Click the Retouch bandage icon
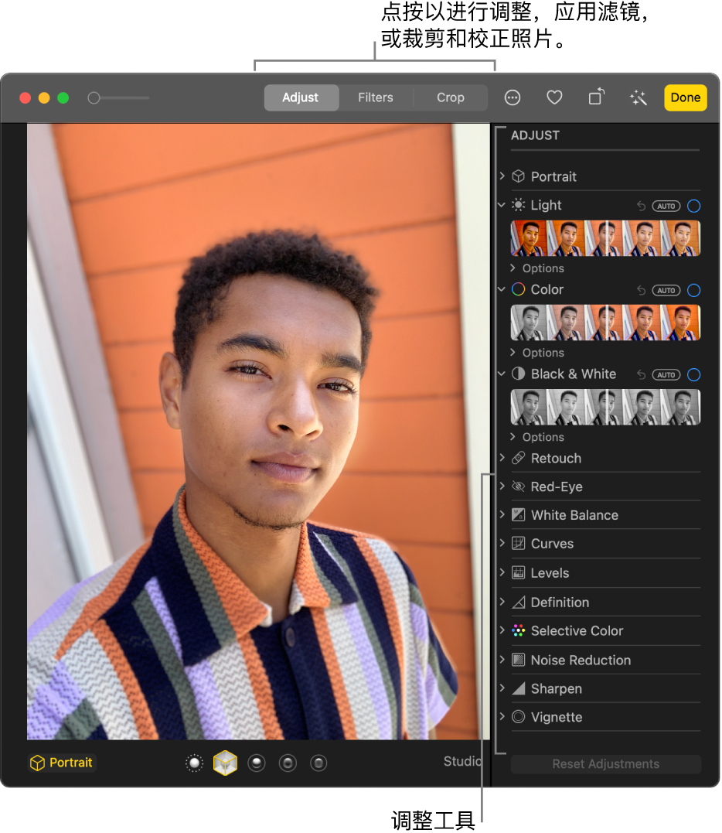Image resolution: width=722 pixels, height=833 pixels. pos(518,458)
